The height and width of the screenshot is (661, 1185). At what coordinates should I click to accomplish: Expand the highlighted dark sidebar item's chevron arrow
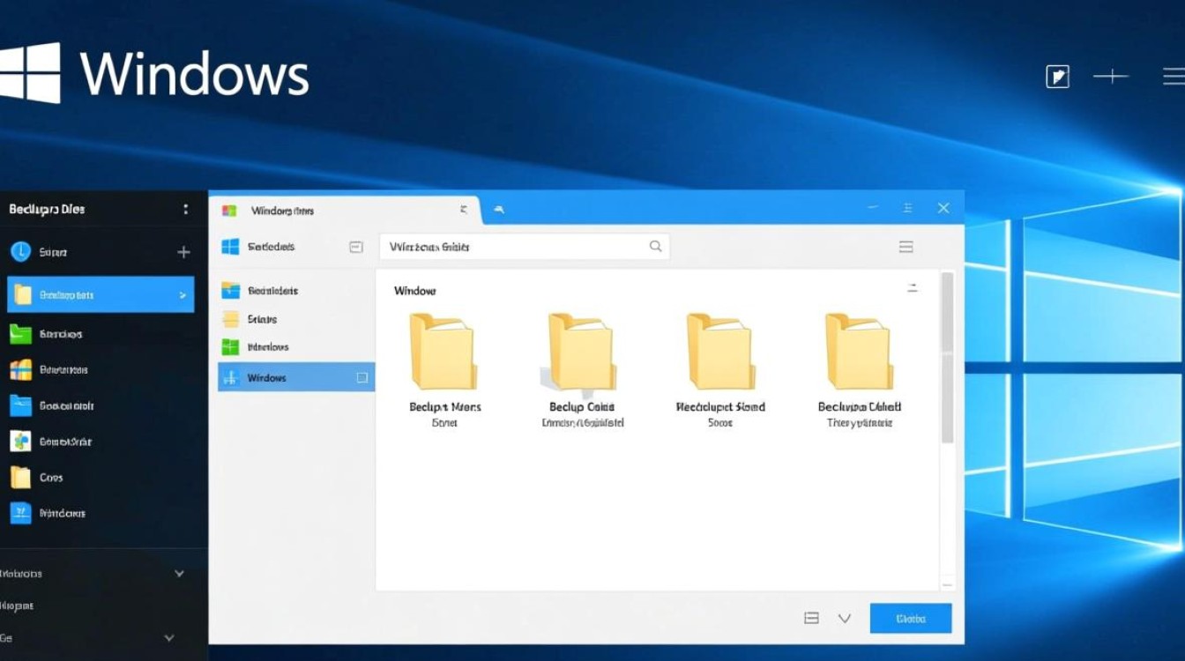[x=183, y=295]
